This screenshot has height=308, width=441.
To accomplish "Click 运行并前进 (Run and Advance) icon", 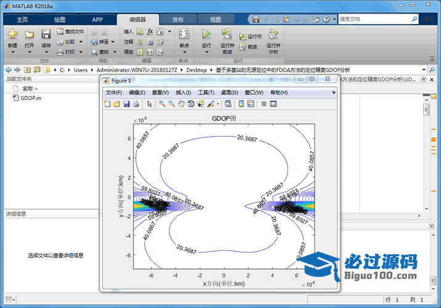I will (227, 34).
